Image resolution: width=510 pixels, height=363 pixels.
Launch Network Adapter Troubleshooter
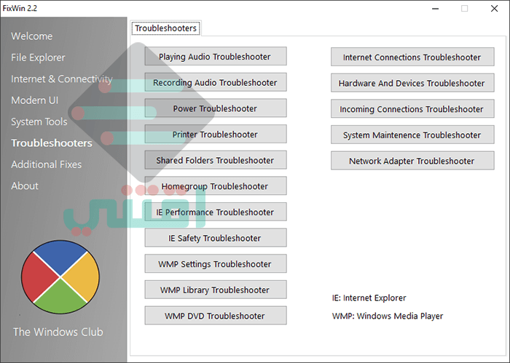click(x=412, y=161)
